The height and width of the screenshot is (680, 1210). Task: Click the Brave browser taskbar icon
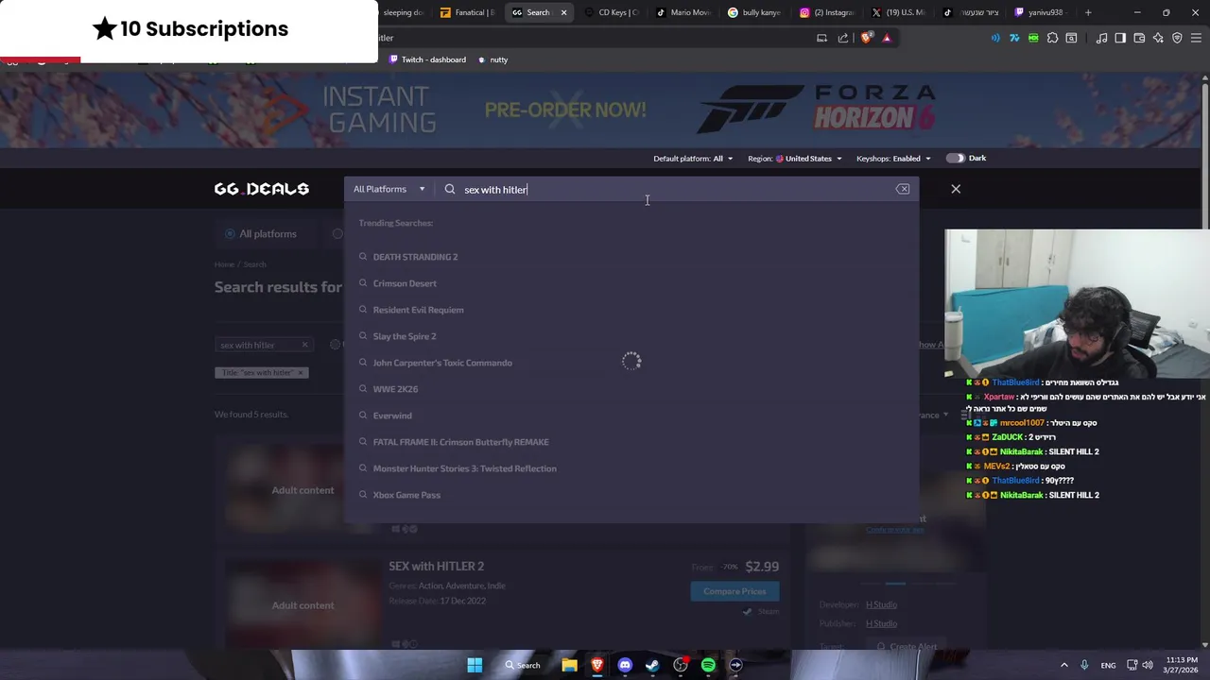597,665
